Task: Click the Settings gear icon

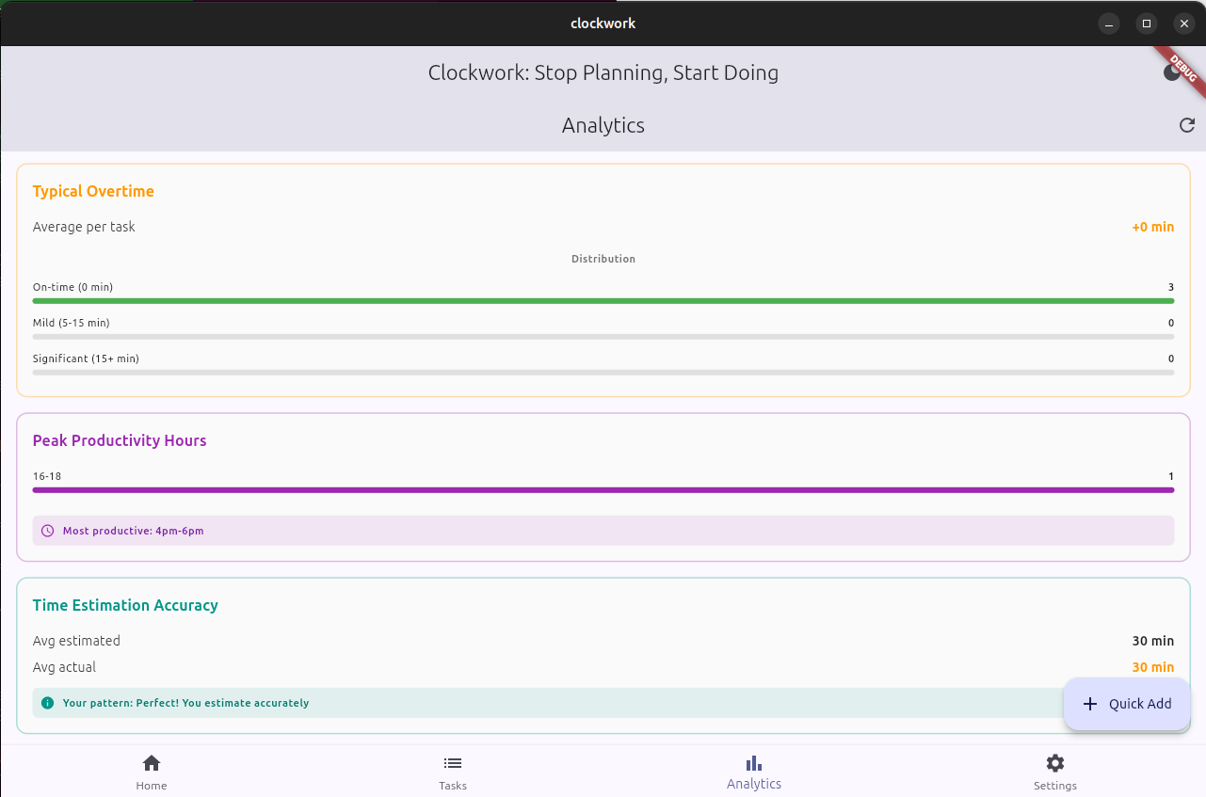Action: pyautogui.click(x=1055, y=763)
